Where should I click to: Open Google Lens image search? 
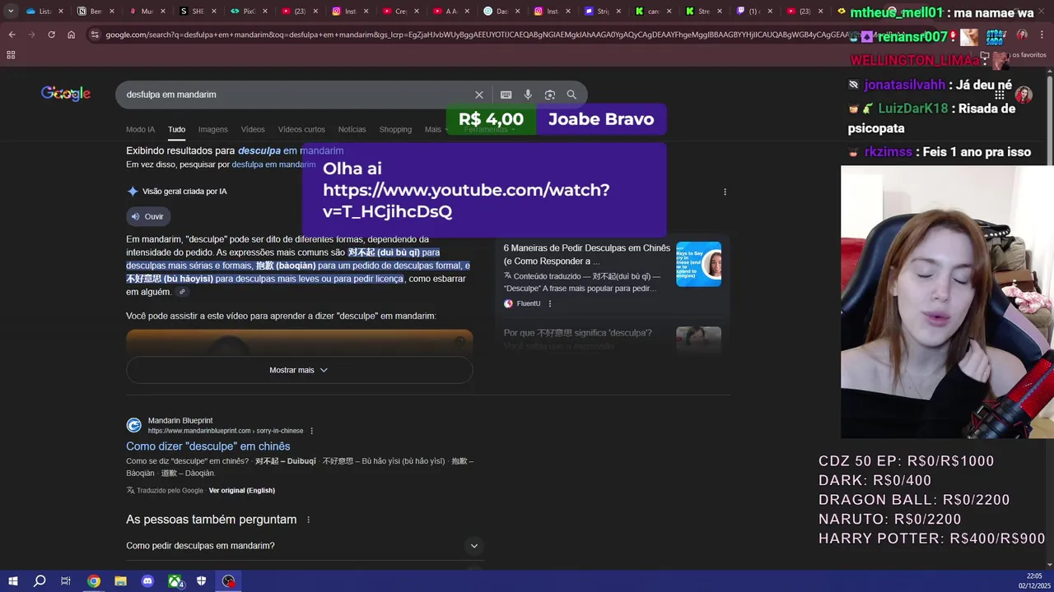(550, 95)
